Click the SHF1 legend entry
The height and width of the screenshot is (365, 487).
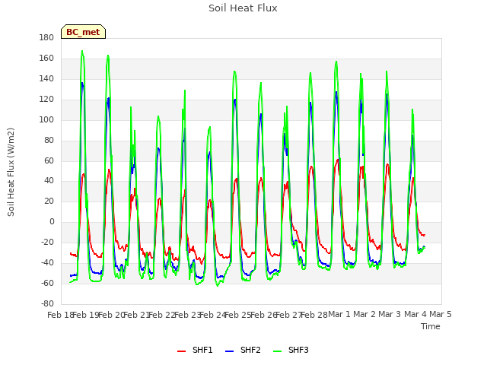coord(195,351)
